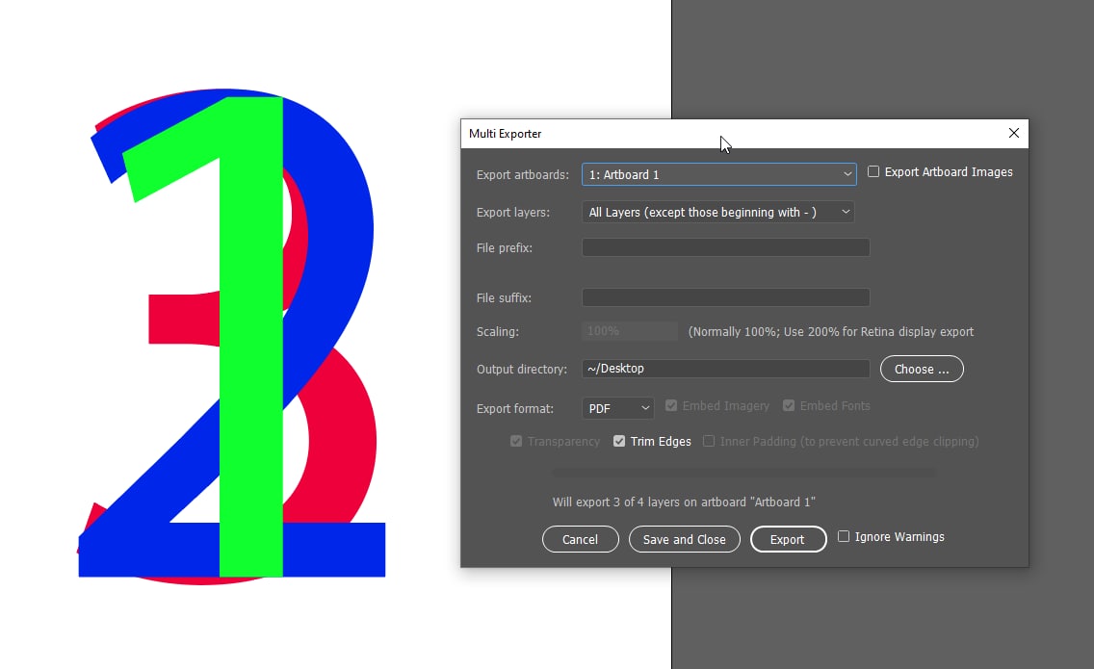Close the Multi Exporter dialog
Screen dimensions: 1094x669
[x=1013, y=134]
